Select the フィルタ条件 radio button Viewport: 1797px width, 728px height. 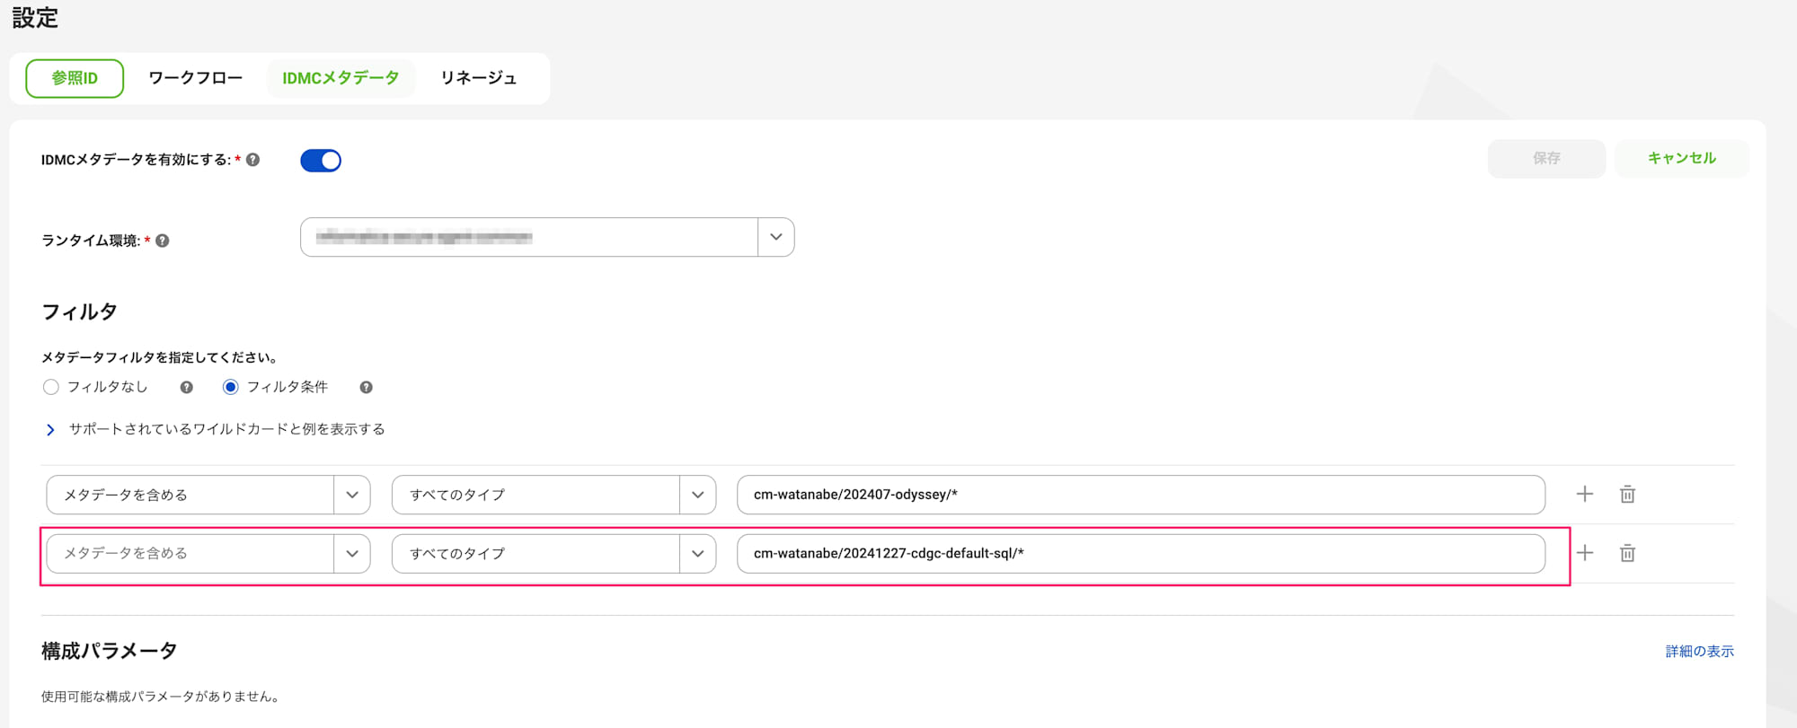click(x=231, y=387)
